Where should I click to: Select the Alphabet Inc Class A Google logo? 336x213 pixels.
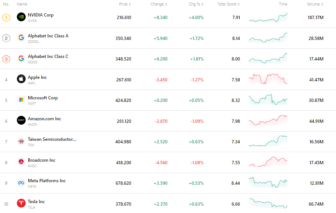21,37
